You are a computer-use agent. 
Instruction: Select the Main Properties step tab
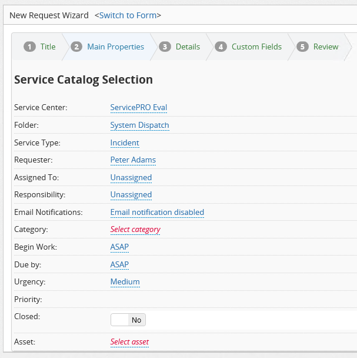click(115, 47)
